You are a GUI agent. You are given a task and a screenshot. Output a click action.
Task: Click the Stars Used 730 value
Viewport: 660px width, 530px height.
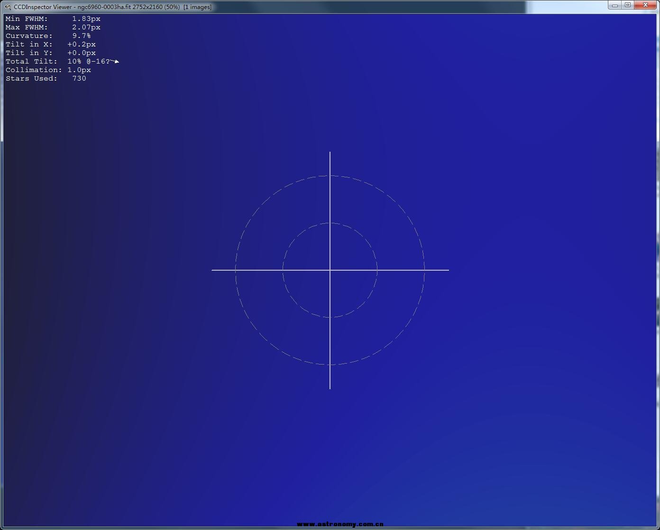(79, 79)
